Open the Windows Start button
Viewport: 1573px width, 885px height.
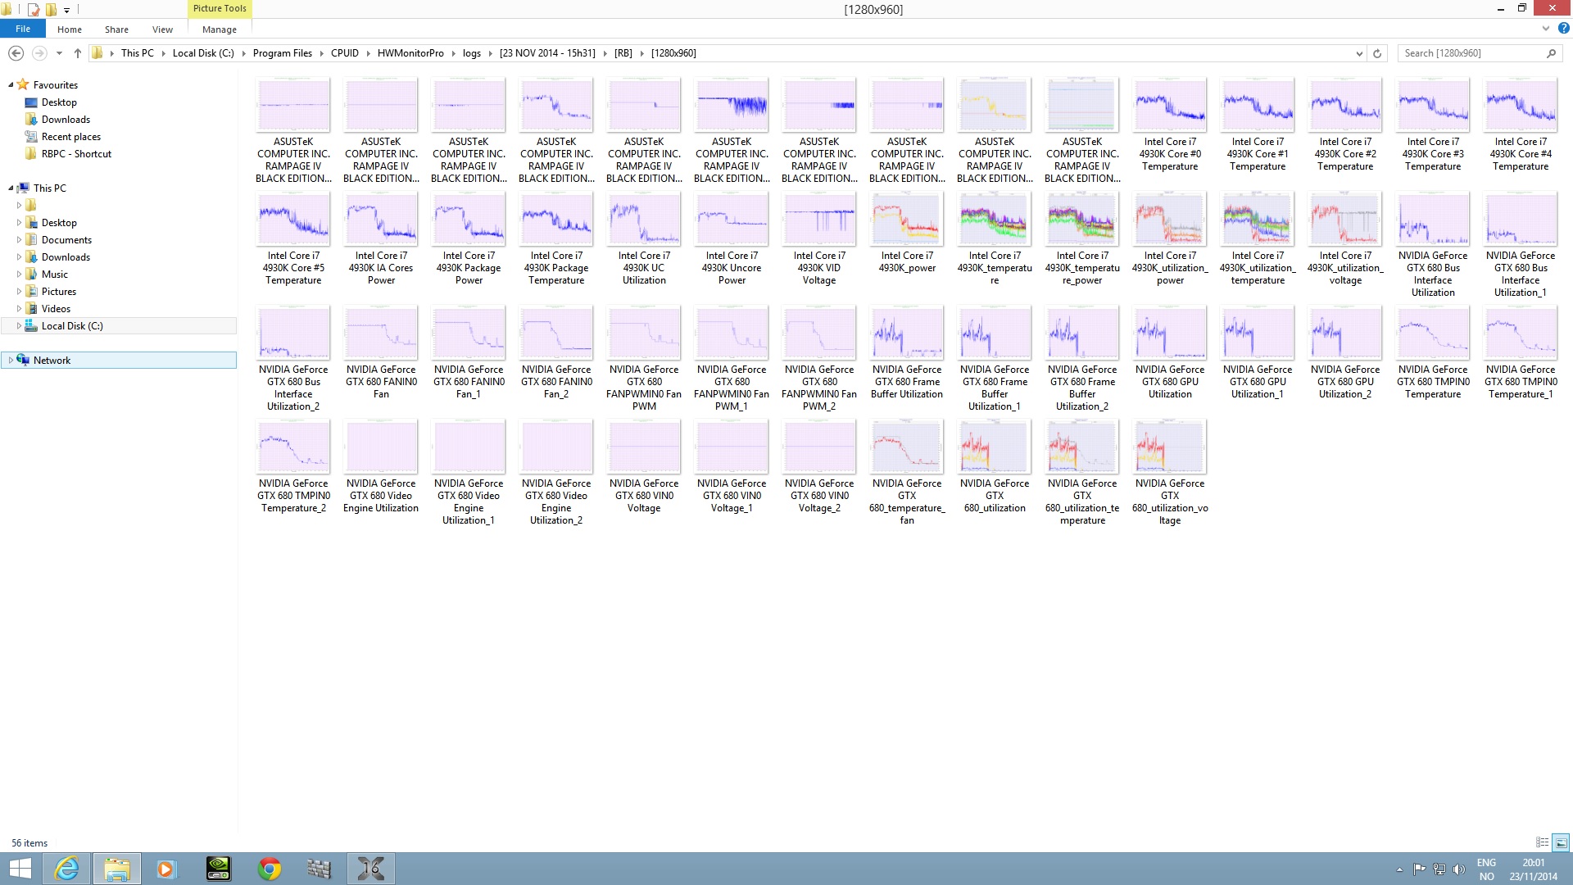point(20,869)
